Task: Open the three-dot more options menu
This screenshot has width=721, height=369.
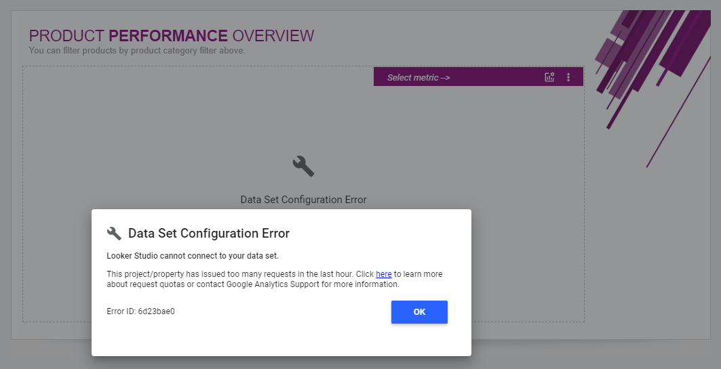Action: [568, 77]
